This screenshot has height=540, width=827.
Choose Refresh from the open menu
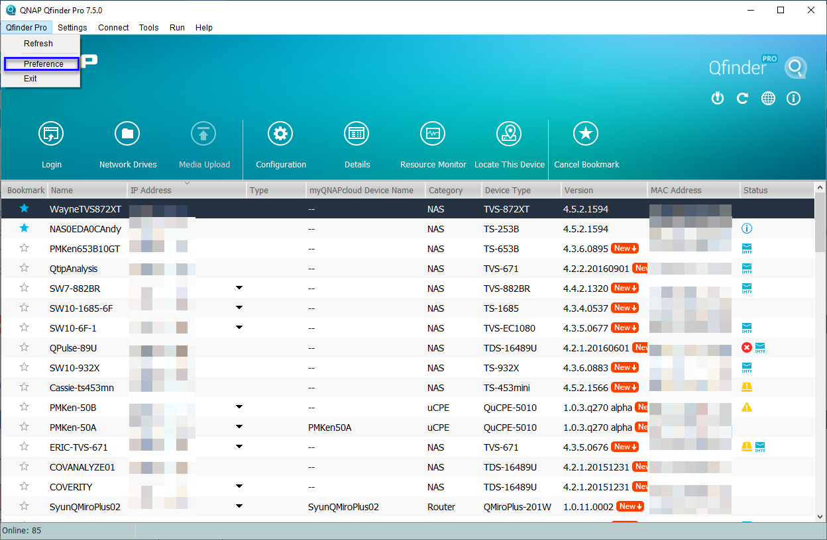tap(38, 44)
